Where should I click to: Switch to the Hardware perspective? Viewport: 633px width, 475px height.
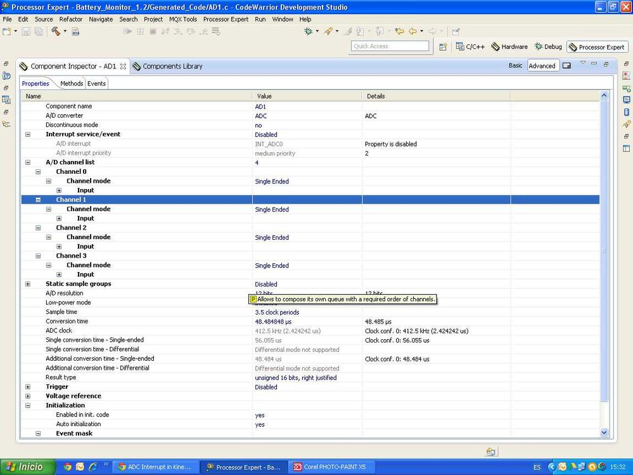pyautogui.click(x=509, y=47)
